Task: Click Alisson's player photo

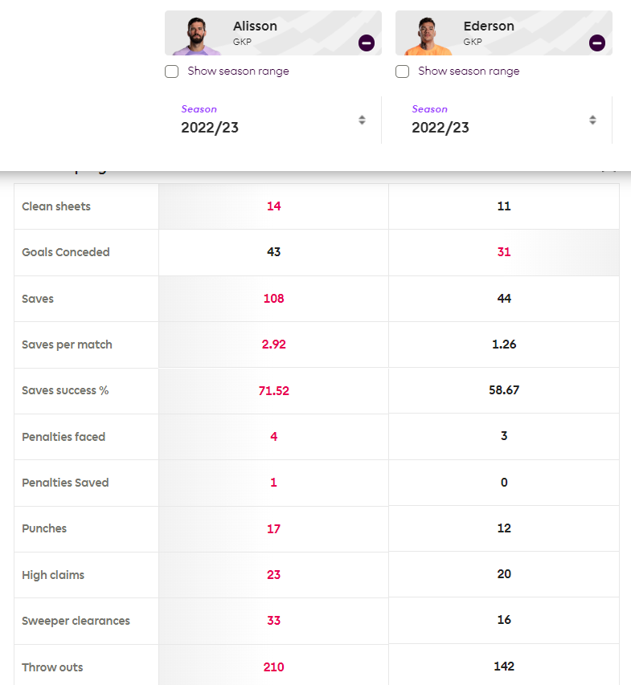Action: coord(196,36)
